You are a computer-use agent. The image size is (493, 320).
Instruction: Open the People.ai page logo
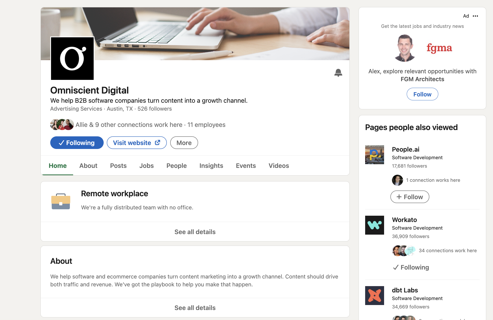click(x=374, y=154)
